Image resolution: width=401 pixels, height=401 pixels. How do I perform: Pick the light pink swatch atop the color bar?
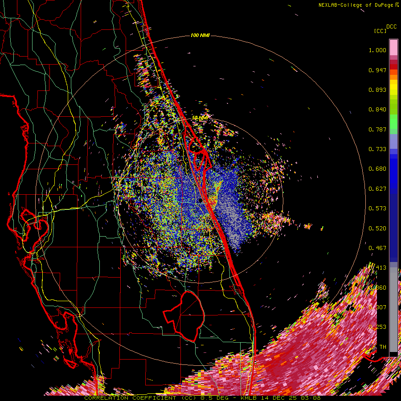click(393, 47)
